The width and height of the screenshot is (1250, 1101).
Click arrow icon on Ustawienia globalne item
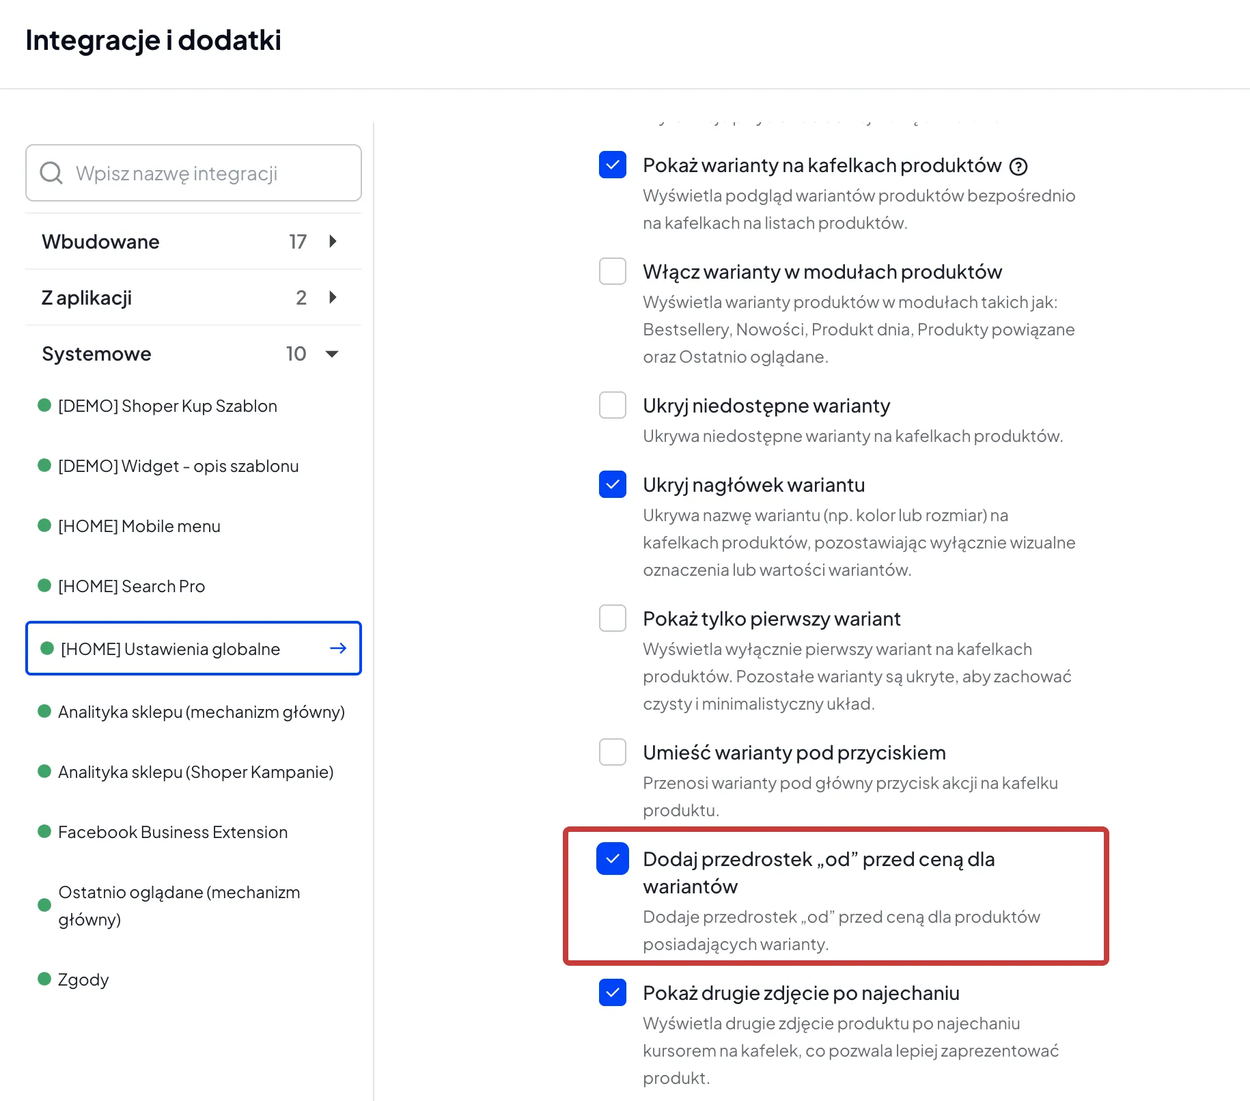[x=338, y=648]
